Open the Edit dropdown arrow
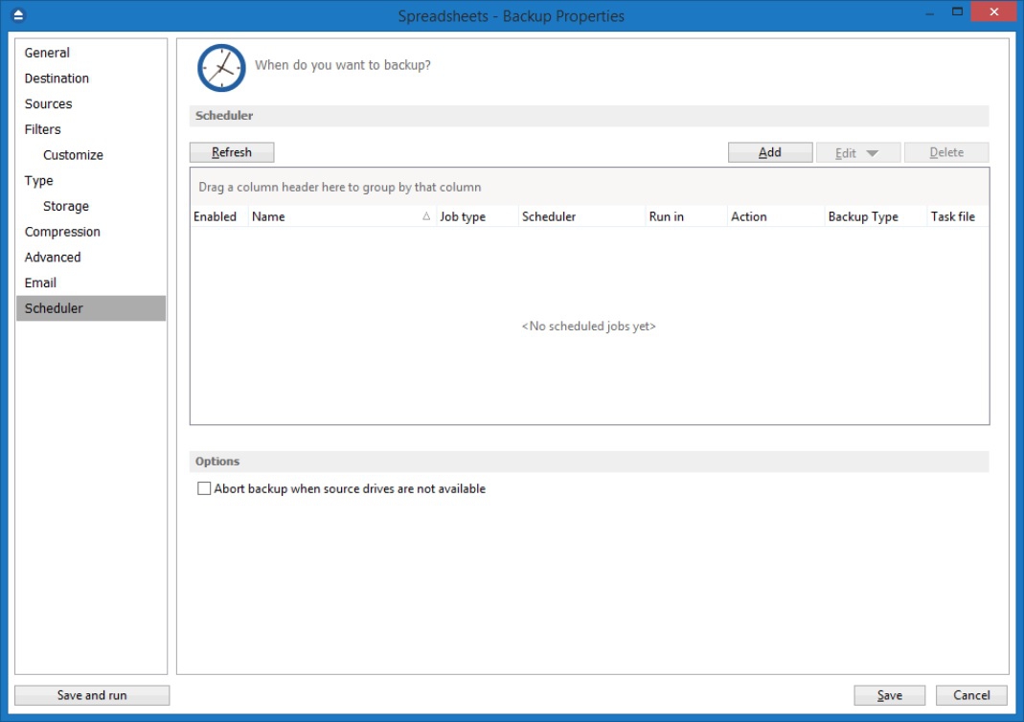This screenshot has width=1024, height=722. (872, 153)
